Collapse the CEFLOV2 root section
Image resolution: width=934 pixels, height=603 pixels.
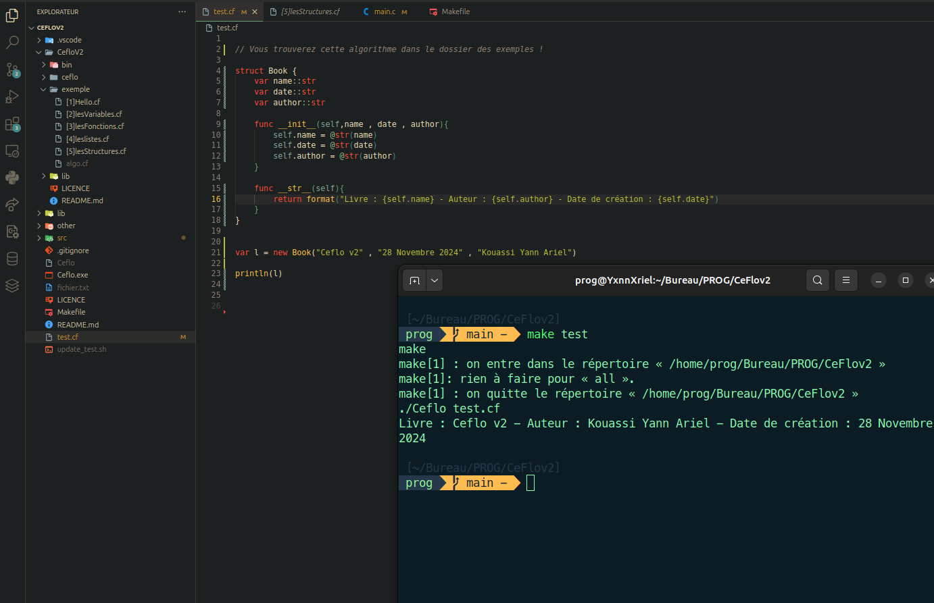tap(31, 28)
